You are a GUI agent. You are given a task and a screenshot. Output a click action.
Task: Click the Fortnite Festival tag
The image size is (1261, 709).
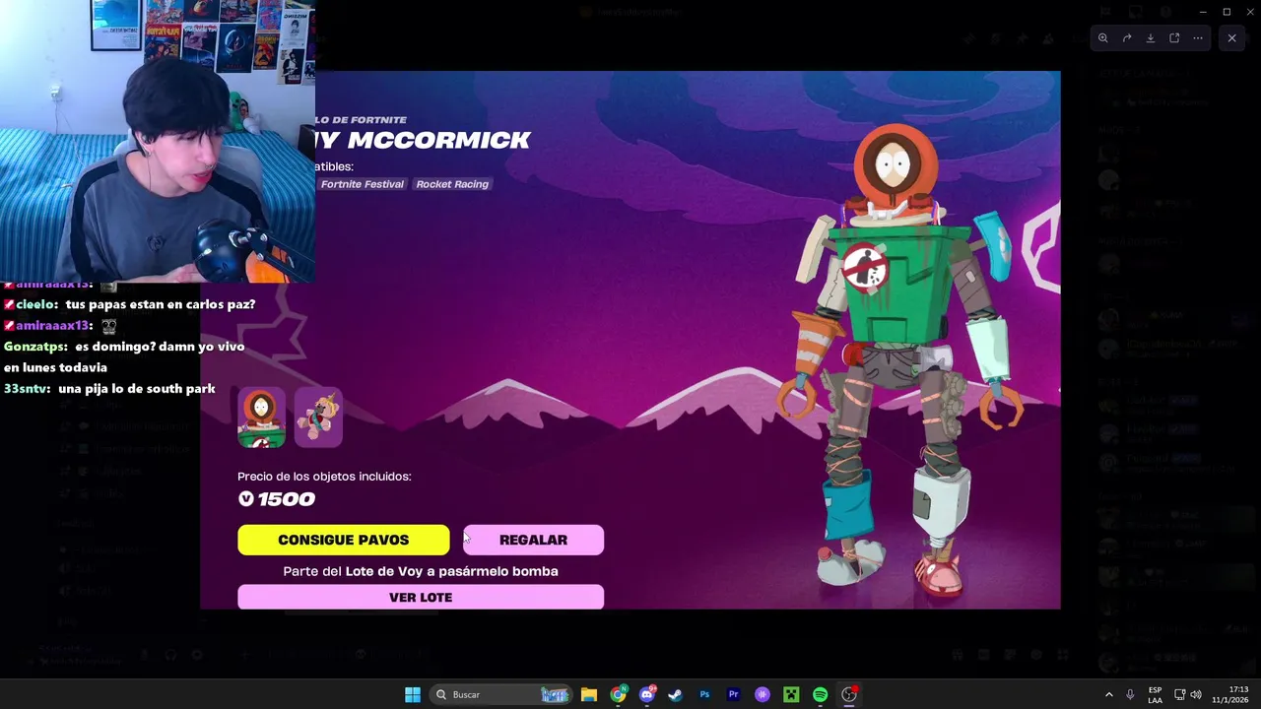(363, 184)
